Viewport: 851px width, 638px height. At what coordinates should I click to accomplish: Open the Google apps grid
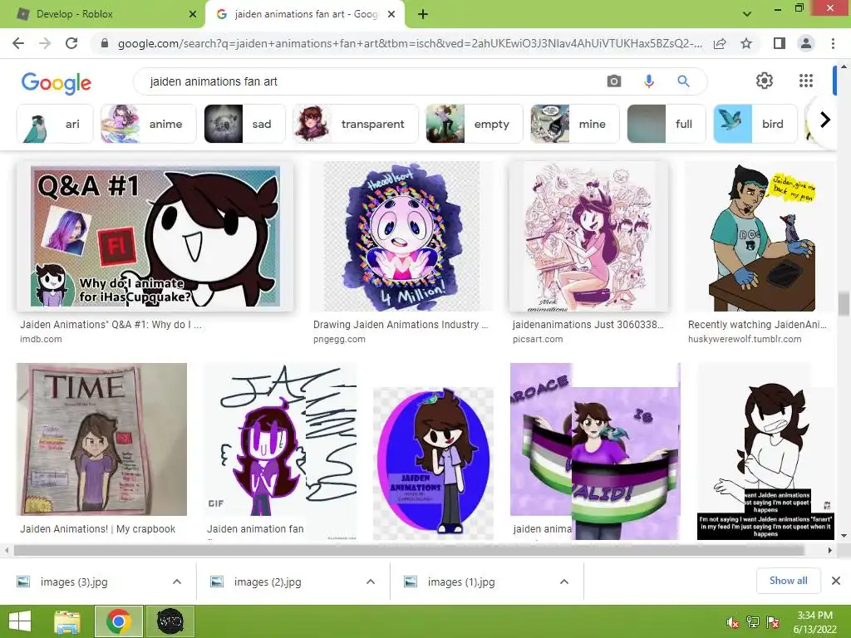pos(806,81)
